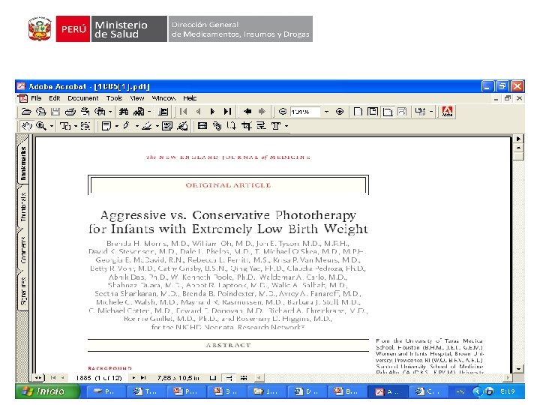Click the vertical scrollbar down arrow
This screenshot has width=540, height=405.
click(519, 368)
